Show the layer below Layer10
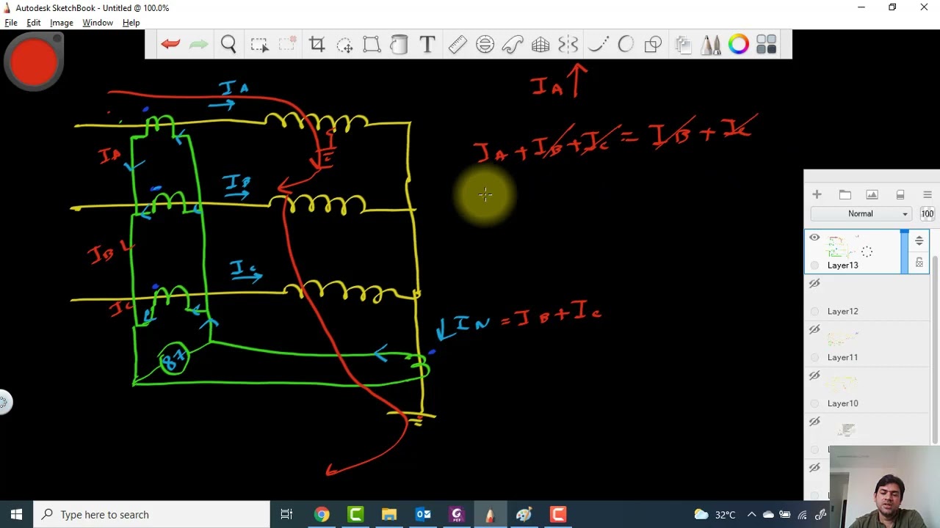The height and width of the screenshot is (528, 940). 814,422
